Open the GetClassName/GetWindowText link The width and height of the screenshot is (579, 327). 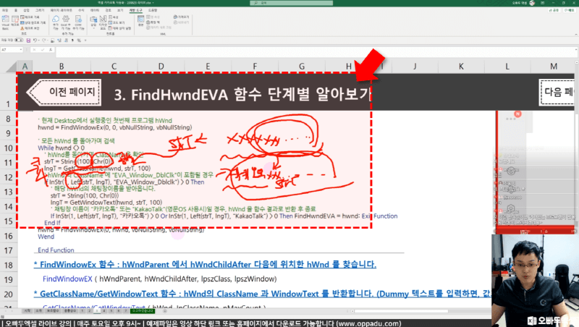pyautogui.click(x=262, y=294)
